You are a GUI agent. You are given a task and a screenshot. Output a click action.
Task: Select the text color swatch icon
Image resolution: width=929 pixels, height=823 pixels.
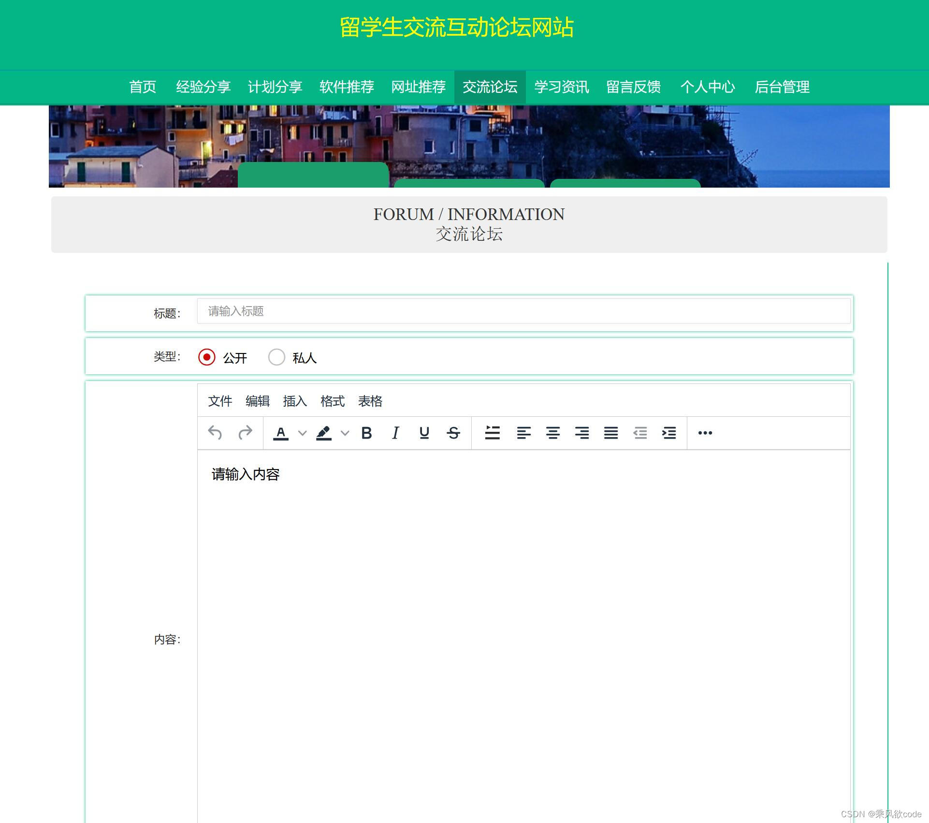(x=281, y=433)
